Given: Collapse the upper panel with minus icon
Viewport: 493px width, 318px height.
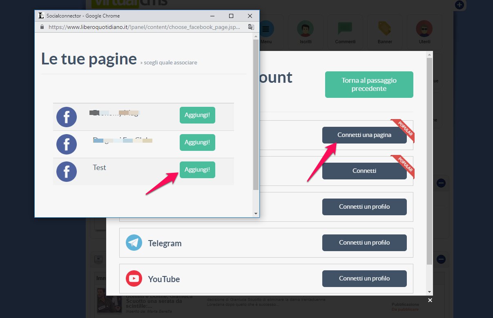Looking at the screenshot, I should tap(441, 183).
